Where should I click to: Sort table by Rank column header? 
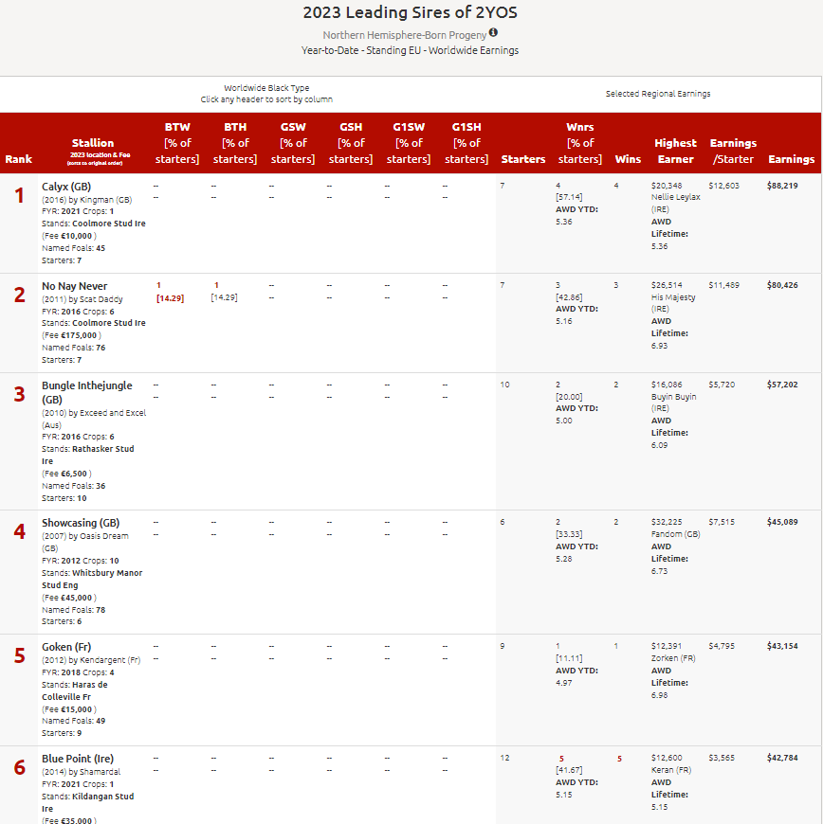point(18,159)
